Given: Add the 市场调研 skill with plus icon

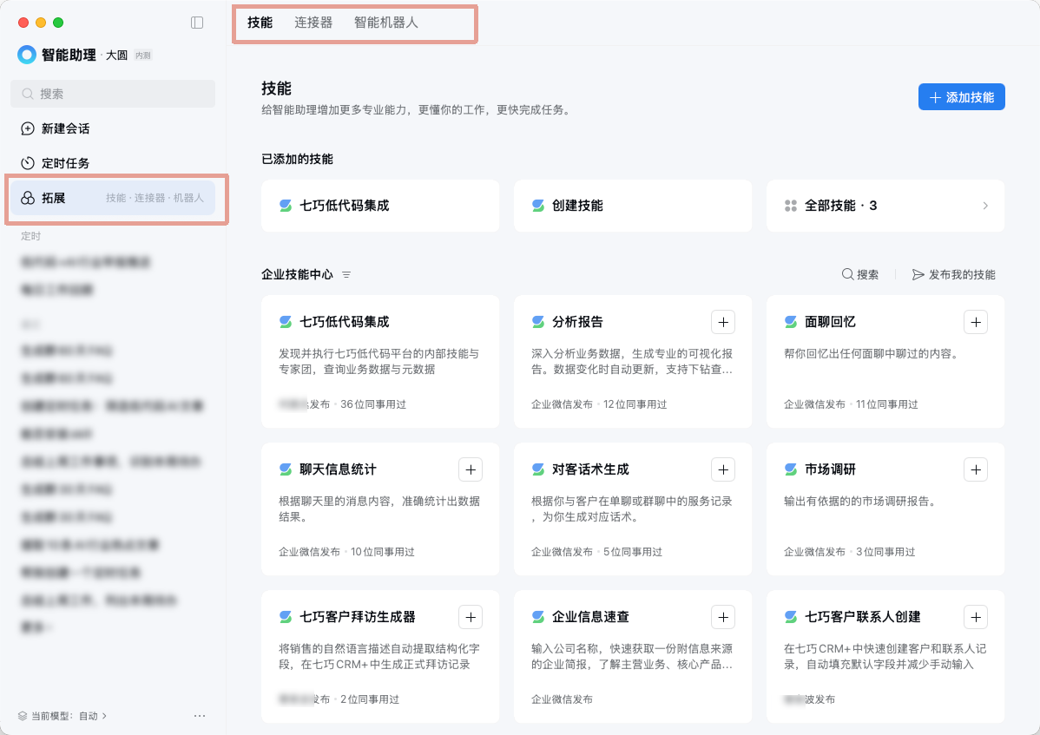Looking at the screenshot, I should pos(976,469).
